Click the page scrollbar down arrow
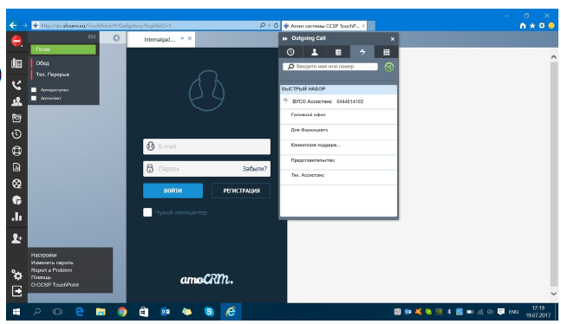This screenshot has width=561, height=324. pyautogui.click(x=553, y=294)
